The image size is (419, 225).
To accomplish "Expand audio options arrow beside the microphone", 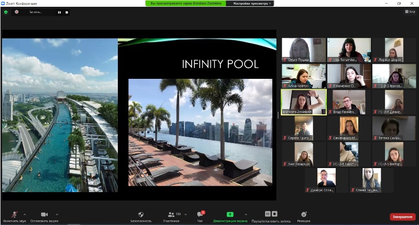I will (x=25, y=214).
